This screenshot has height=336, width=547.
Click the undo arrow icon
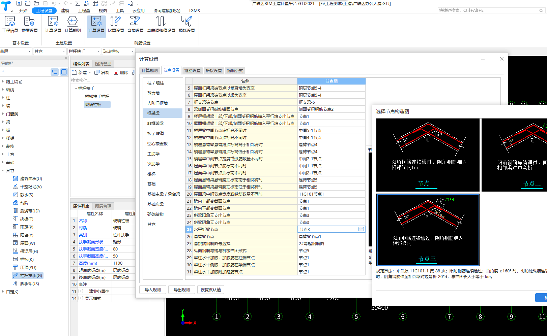click(54, 3)
